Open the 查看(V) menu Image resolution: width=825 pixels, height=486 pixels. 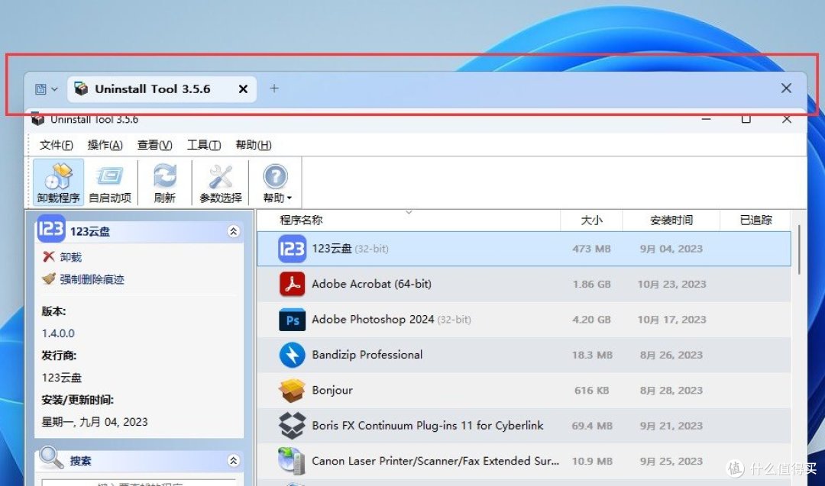pos(154,145)
